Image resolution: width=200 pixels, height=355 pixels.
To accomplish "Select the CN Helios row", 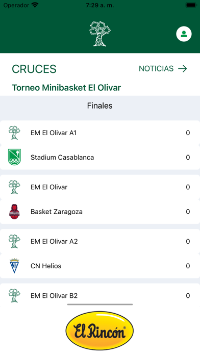I will (100, 266).
